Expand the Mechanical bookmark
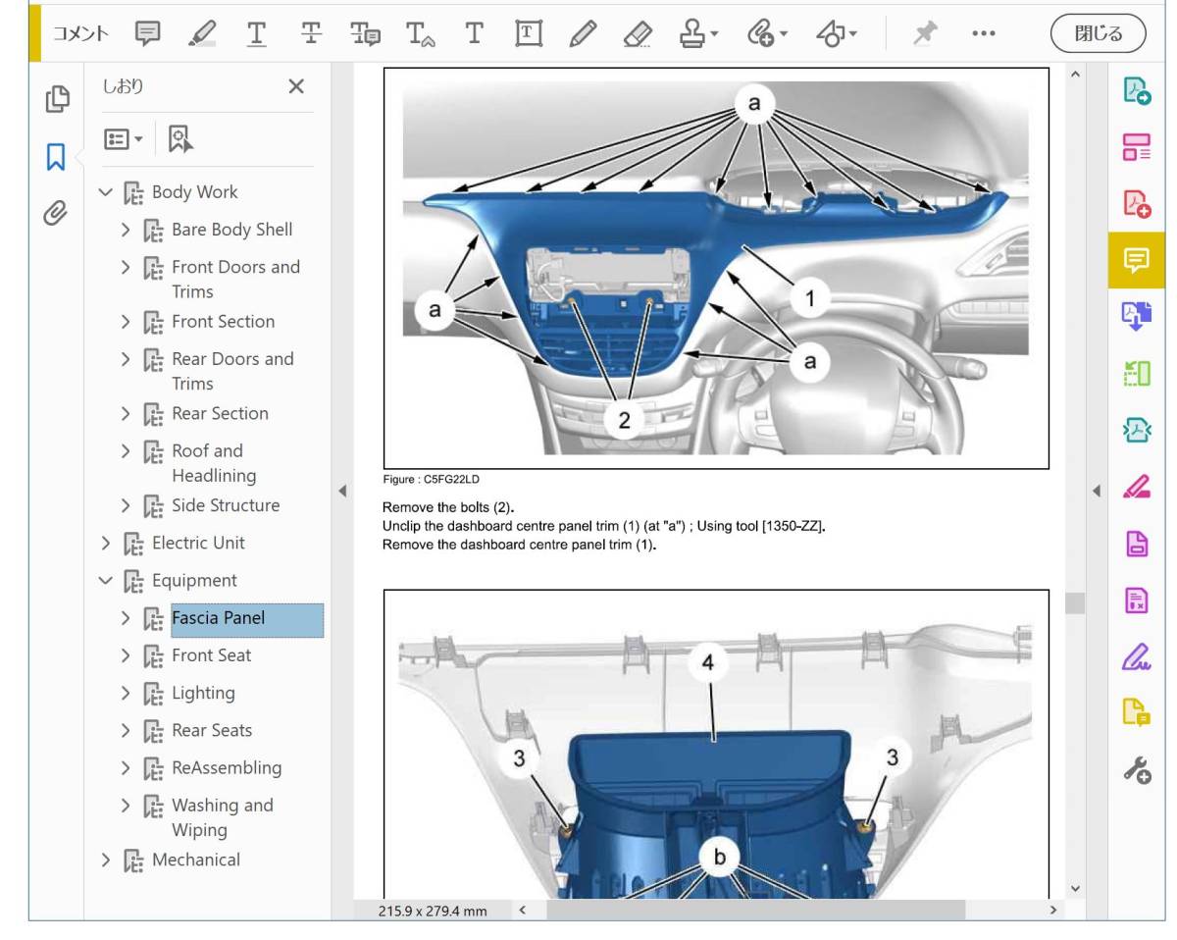Viewport: 1177px width, 940px height. tap(106, 861)
